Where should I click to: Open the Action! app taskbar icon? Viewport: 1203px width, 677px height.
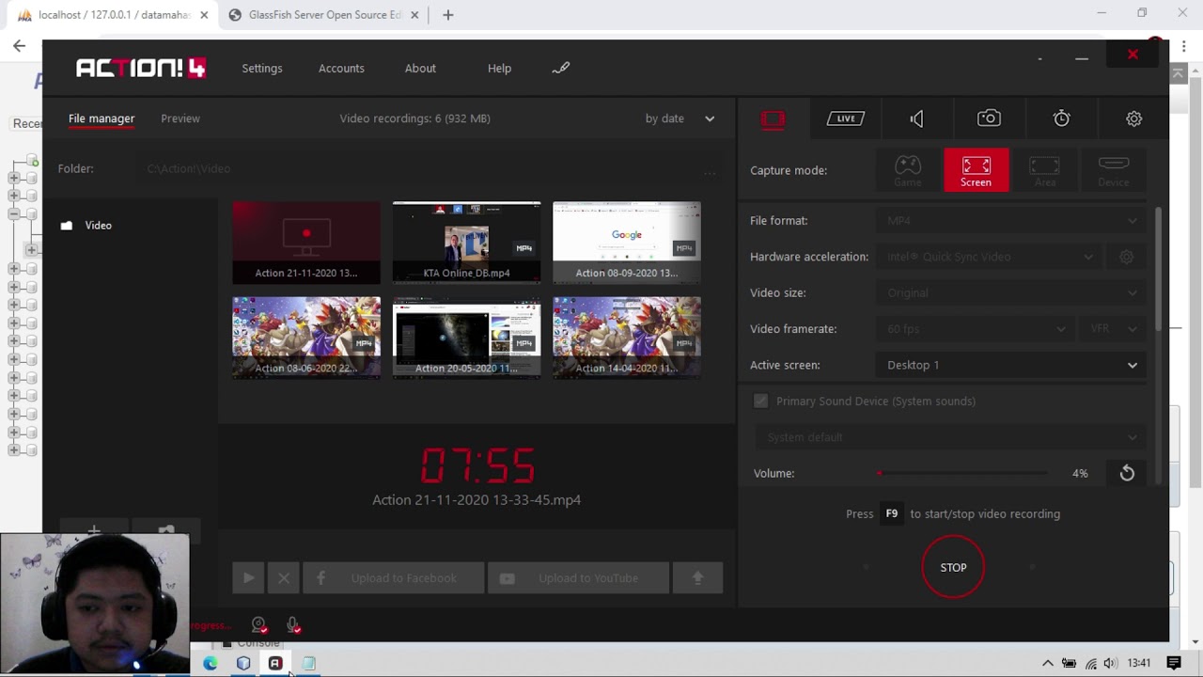point(275,664)
